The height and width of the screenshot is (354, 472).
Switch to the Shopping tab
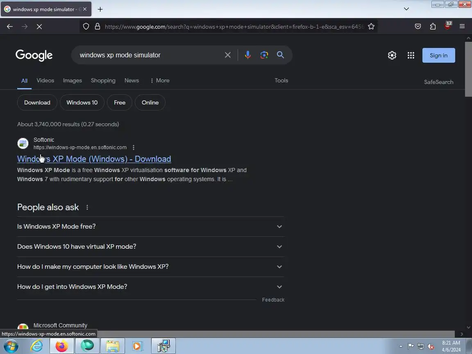103,80
